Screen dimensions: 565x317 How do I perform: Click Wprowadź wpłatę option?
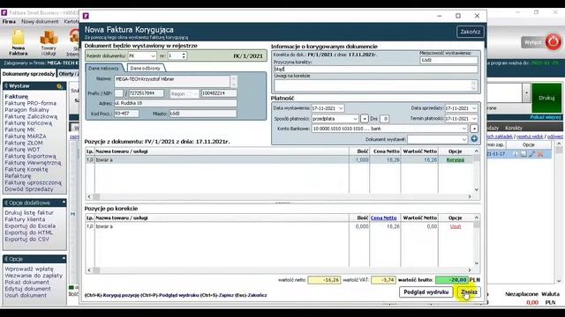pos(29,269)
